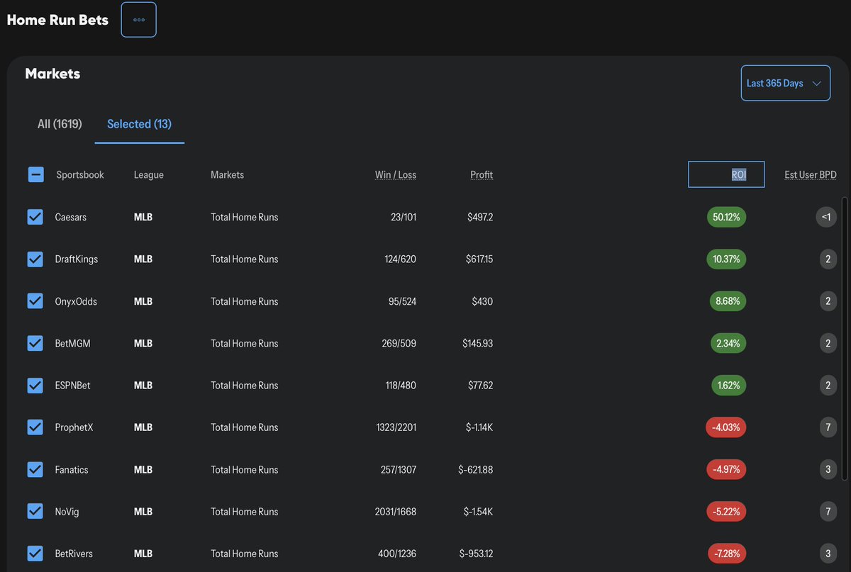This screenshot has height=572, width=851.
Task: Uncheck the BetRivers row checkbox
Action: tap(35, 554)
